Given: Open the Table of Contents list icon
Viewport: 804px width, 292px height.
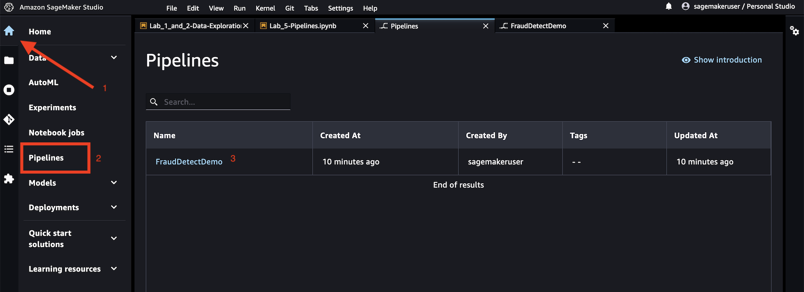Looking at the screenshot, I should [9, 149].
